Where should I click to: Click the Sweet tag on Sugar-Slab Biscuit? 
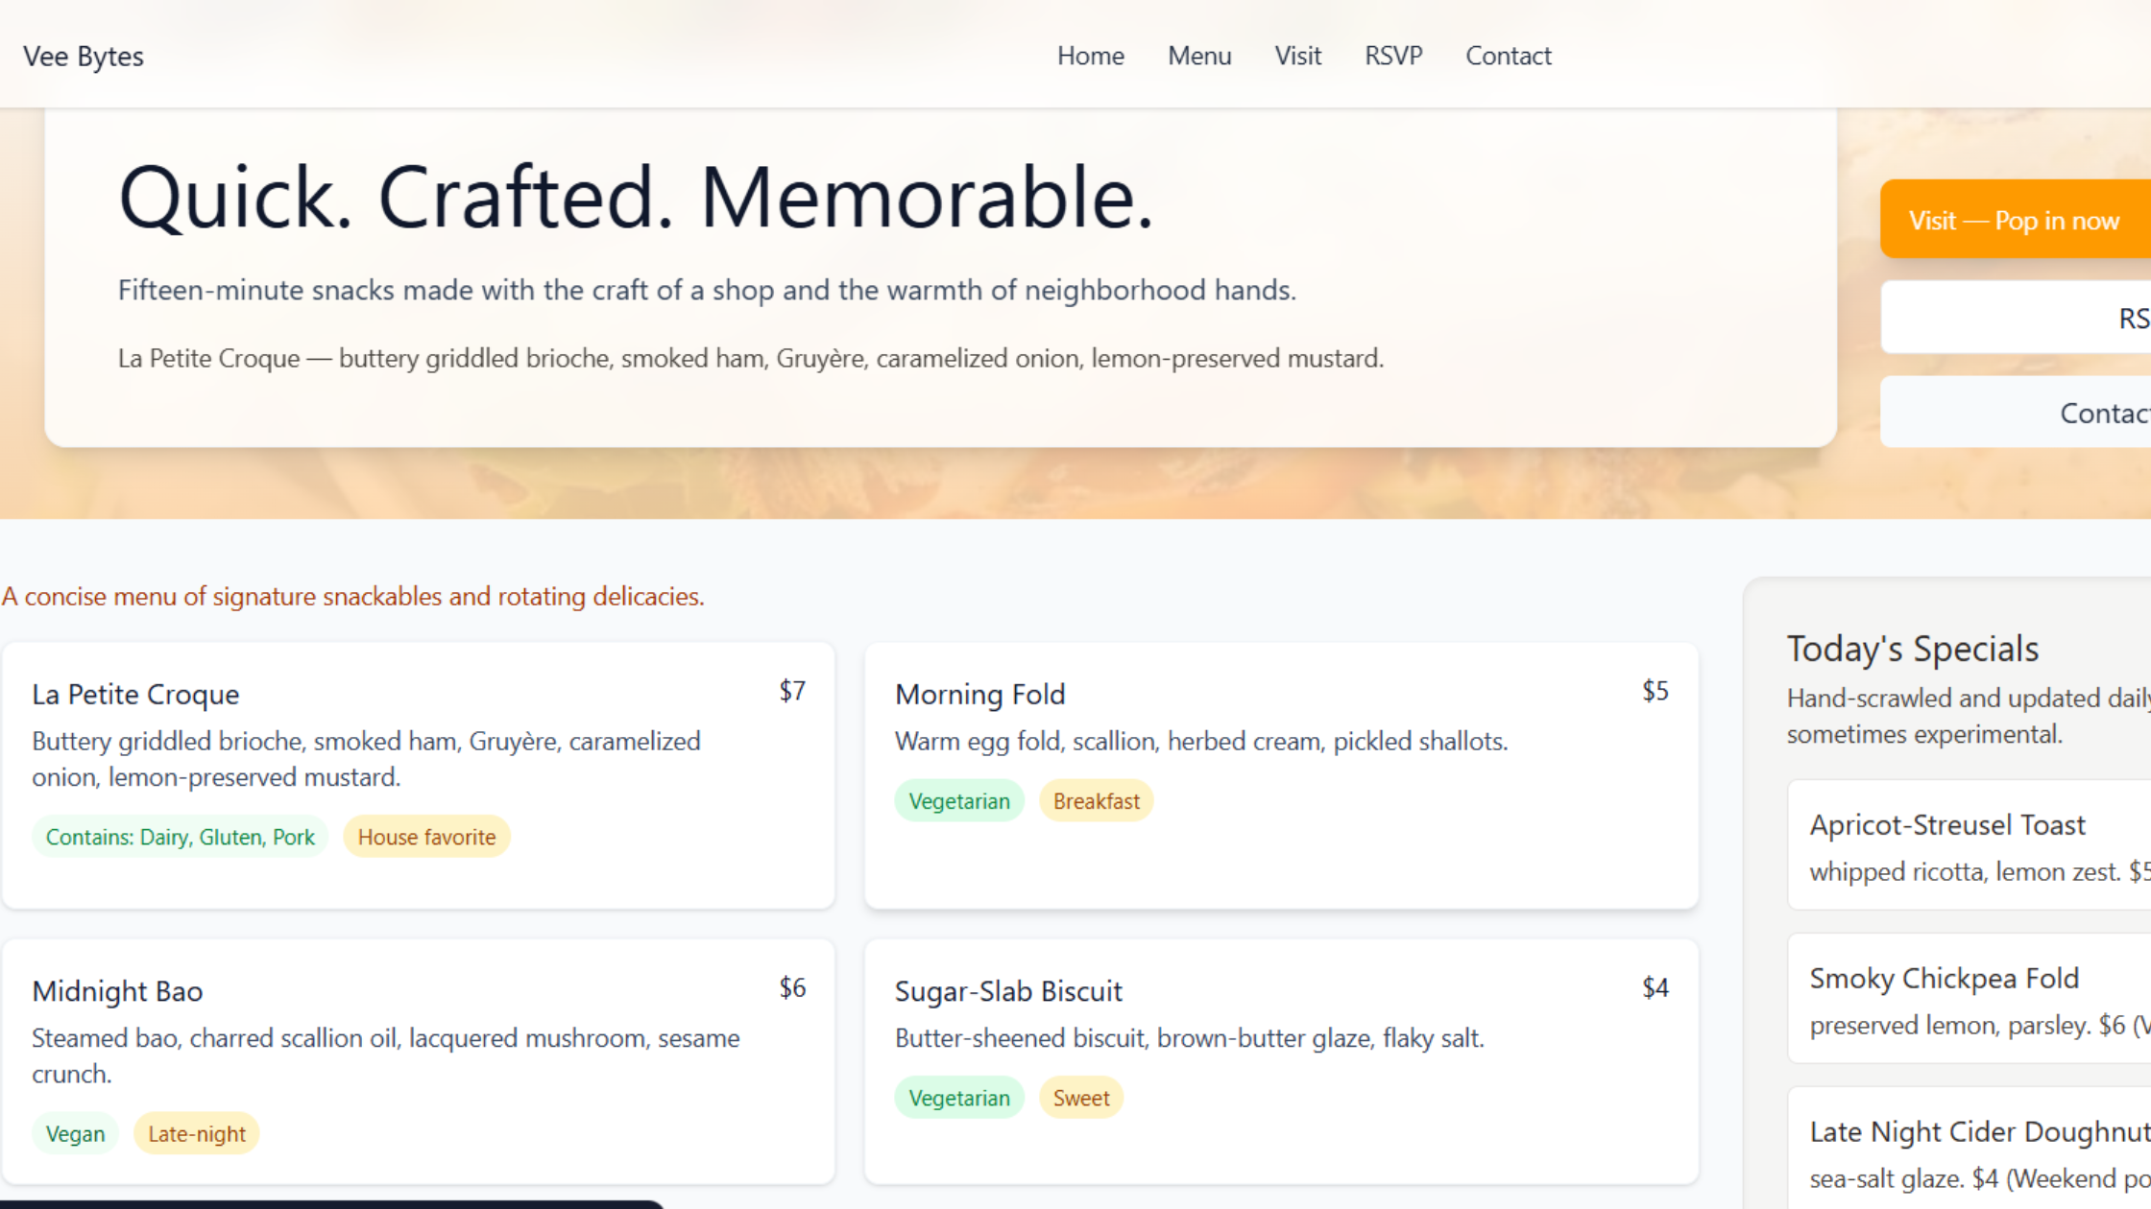(x=1081, y=1097)
